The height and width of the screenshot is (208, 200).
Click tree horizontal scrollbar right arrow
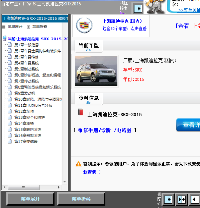point(59,187)
